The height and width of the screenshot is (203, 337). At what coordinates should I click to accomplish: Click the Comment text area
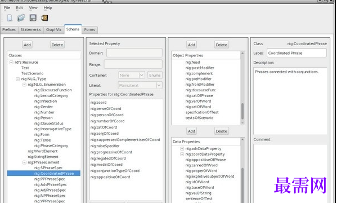click(x=290, y=174)
